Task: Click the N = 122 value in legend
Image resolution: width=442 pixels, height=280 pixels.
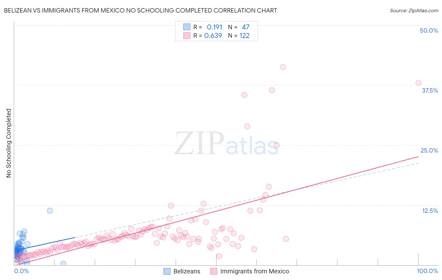Action: pyautogui.click(x=239, y=35)
